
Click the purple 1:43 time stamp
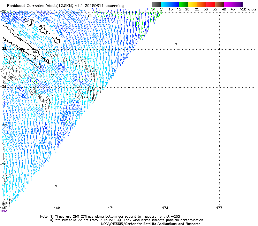click(4, 211)
